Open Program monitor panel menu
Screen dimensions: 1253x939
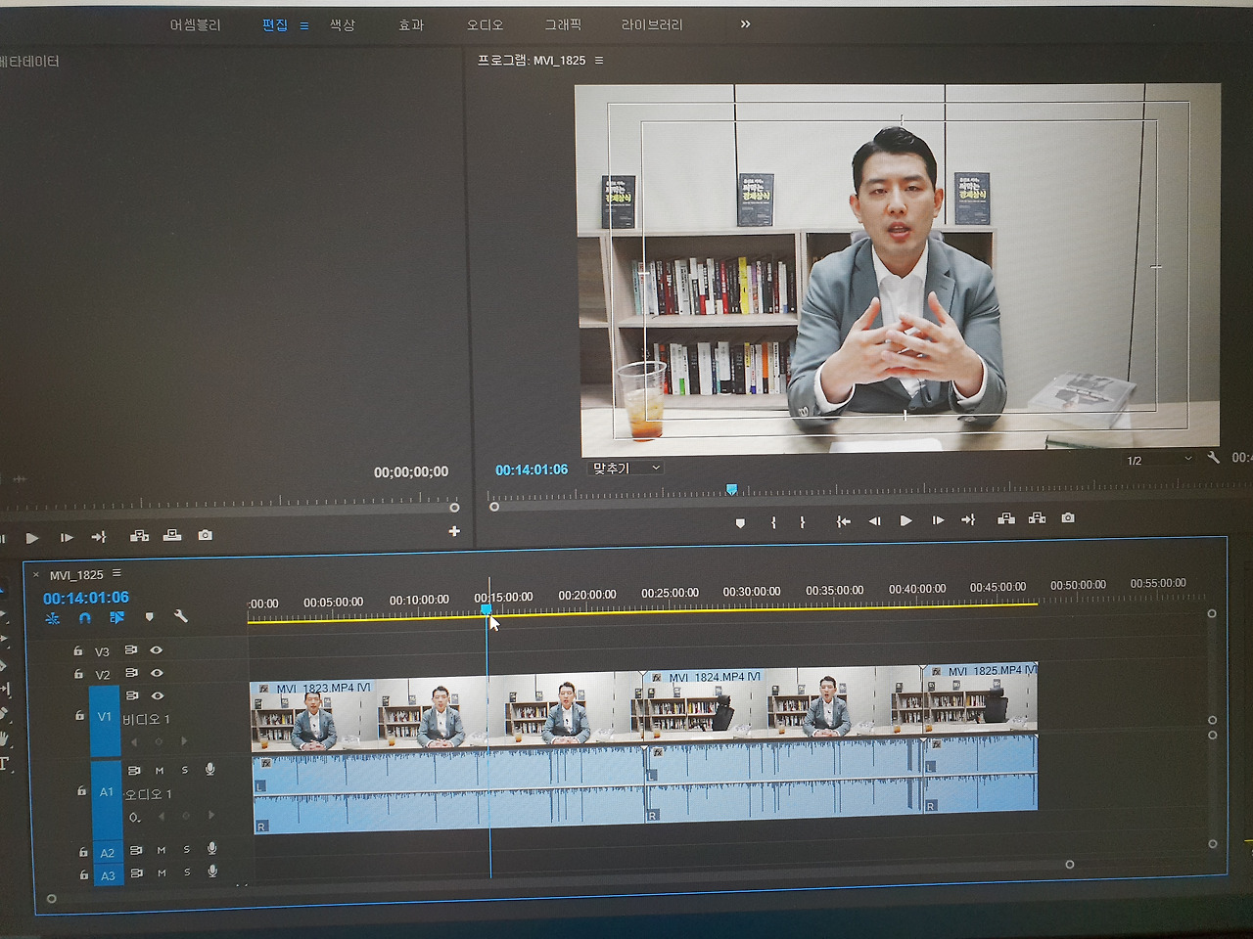pyautogui.click(x=599, y=61)
